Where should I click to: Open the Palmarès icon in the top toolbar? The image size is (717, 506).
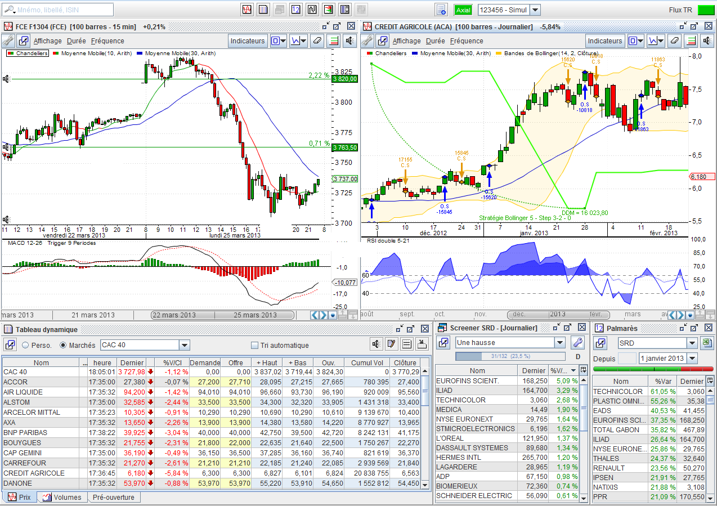coord(295,10)
